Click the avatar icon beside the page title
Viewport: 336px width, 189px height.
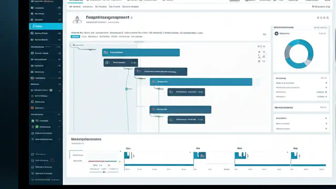tap(77, 19)
